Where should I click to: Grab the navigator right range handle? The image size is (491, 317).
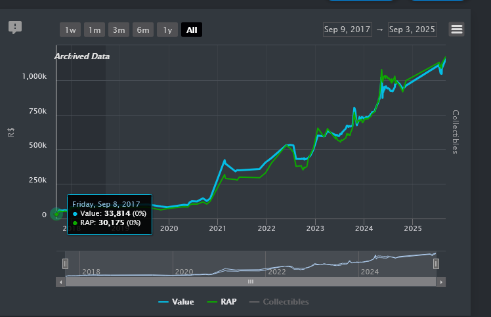click(436, 264)
